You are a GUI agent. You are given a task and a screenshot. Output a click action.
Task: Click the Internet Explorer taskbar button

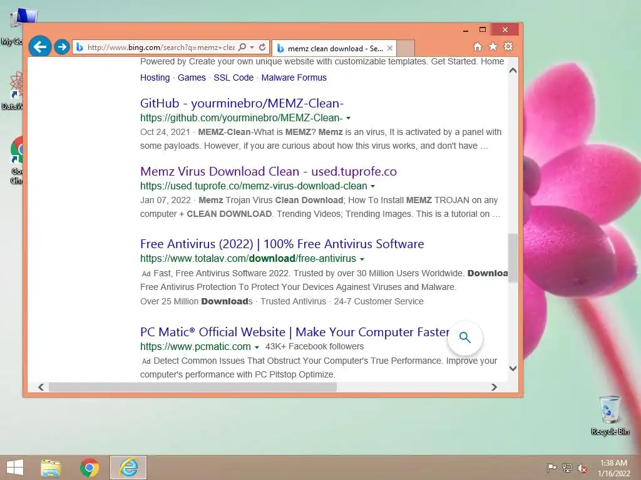[x=128, y=467]
